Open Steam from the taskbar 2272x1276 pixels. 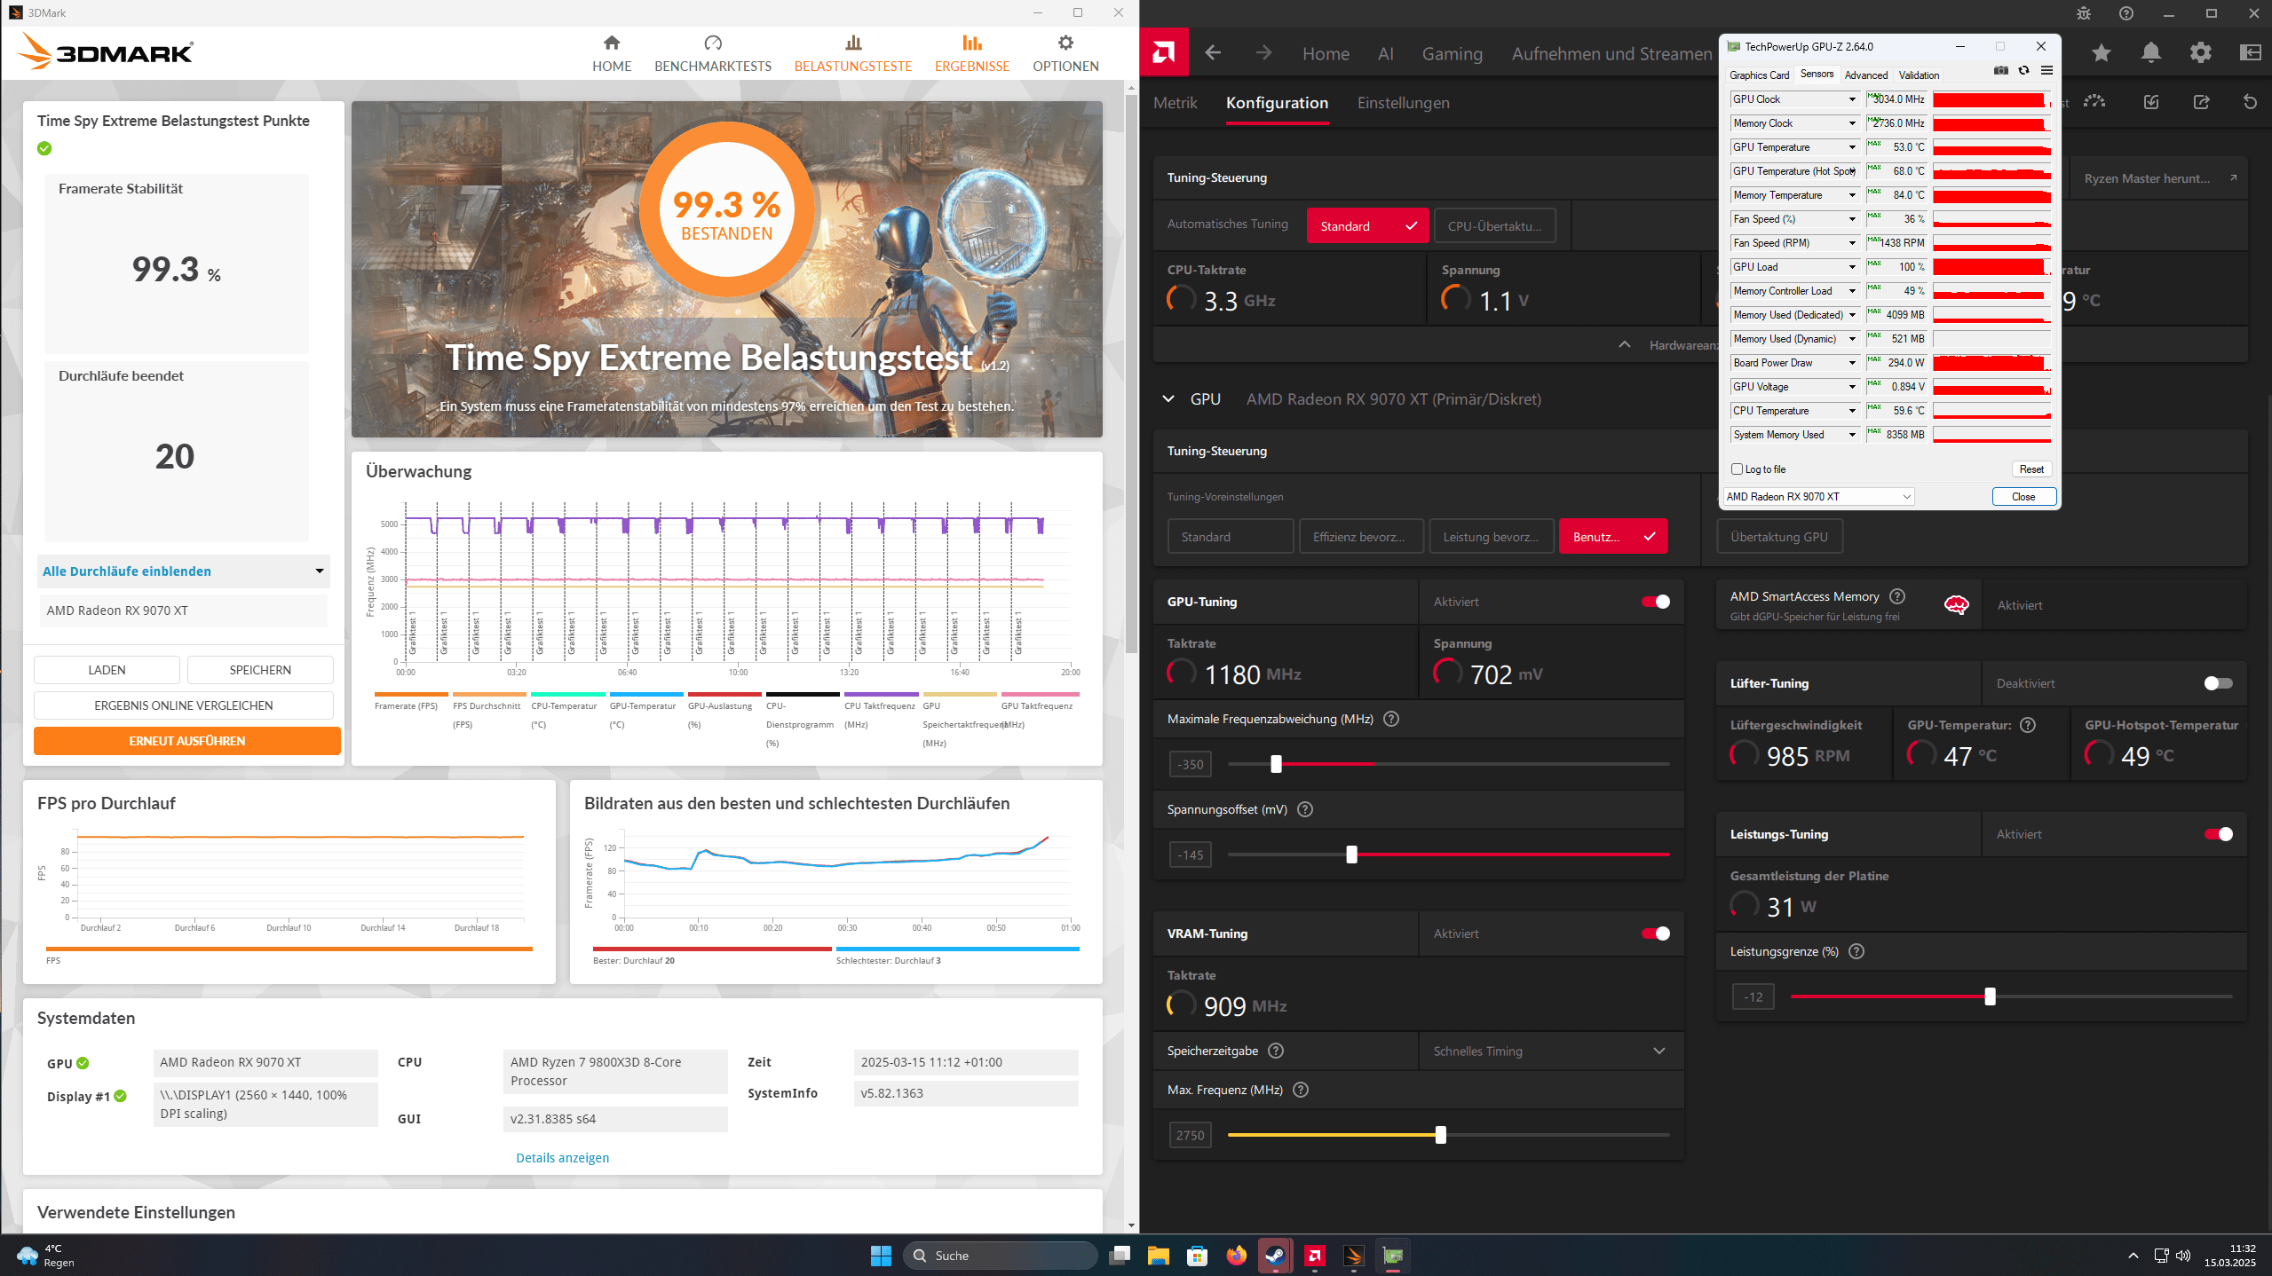1275,1256
